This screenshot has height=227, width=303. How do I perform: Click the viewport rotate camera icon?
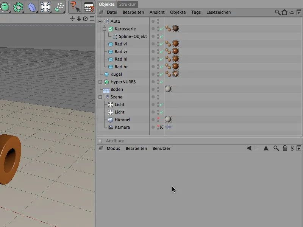[85, 19]
